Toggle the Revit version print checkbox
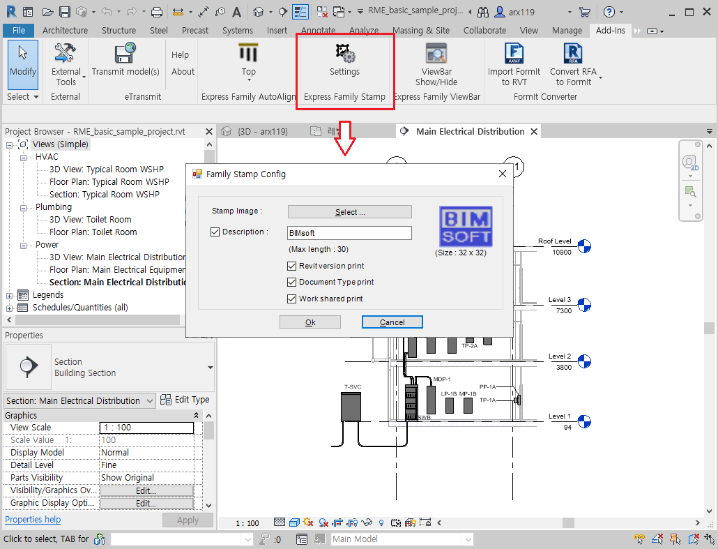 [x=292, y=266]
